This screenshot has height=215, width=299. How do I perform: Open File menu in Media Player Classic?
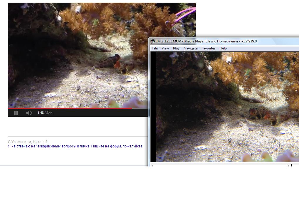pos(155,48)
